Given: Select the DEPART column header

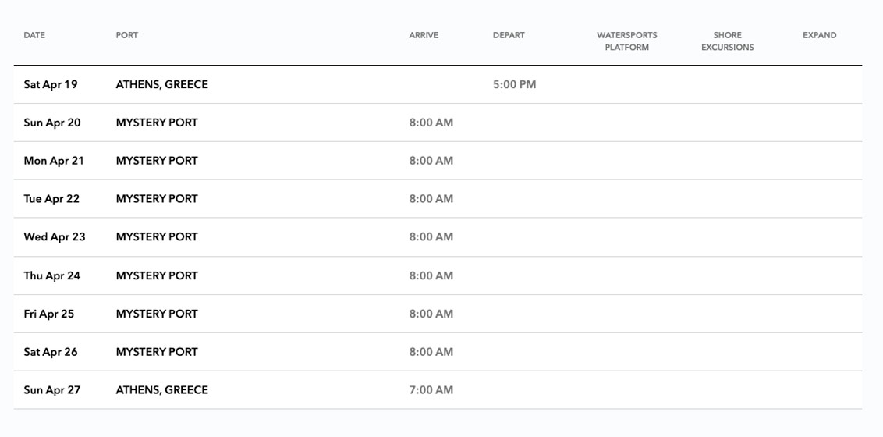Looking at the screenshot, I should [x=509, y=35].
